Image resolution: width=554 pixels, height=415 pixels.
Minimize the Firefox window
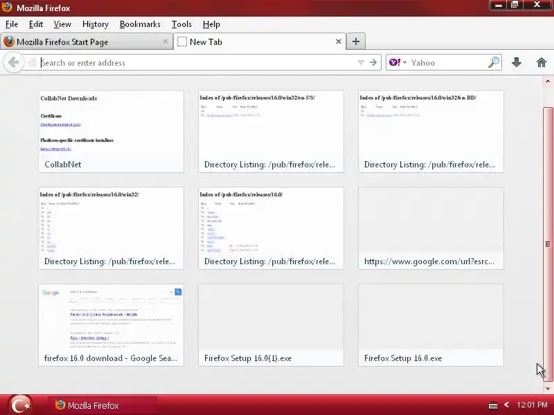click(499, 6)
